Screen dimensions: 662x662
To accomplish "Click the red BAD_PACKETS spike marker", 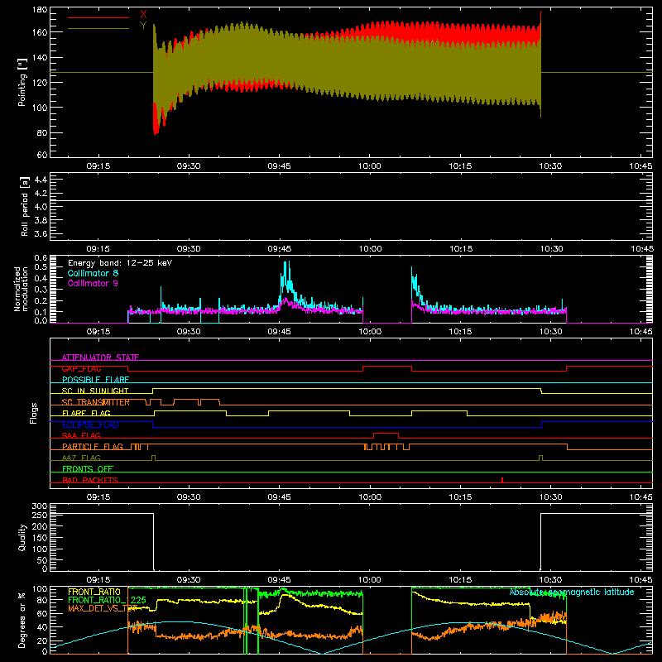I will [502, 480].
